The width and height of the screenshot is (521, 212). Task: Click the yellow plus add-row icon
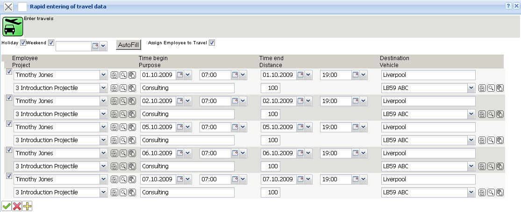28,206
